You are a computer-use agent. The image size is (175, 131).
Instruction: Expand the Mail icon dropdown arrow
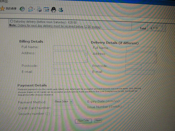click(34, 9)
